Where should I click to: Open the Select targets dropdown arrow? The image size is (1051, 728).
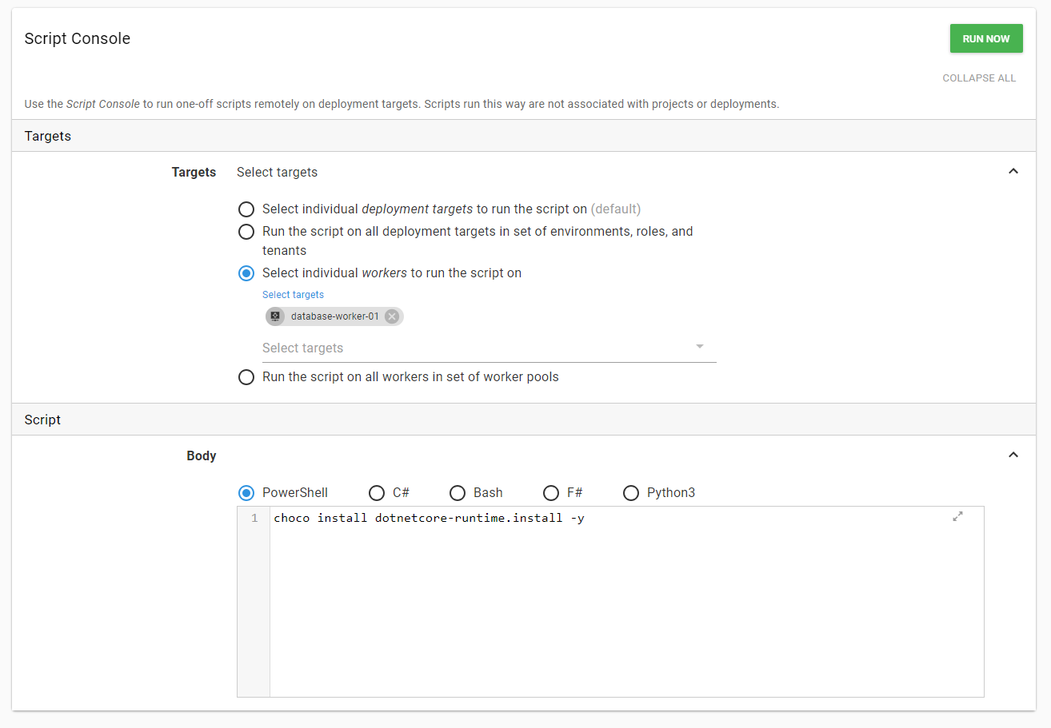coord(699,347)
